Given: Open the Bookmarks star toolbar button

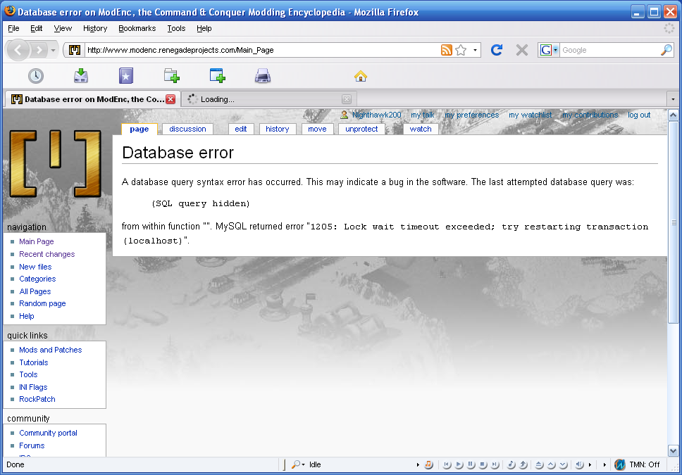Looking at the screenshot, I should click(x=126, y=76).
